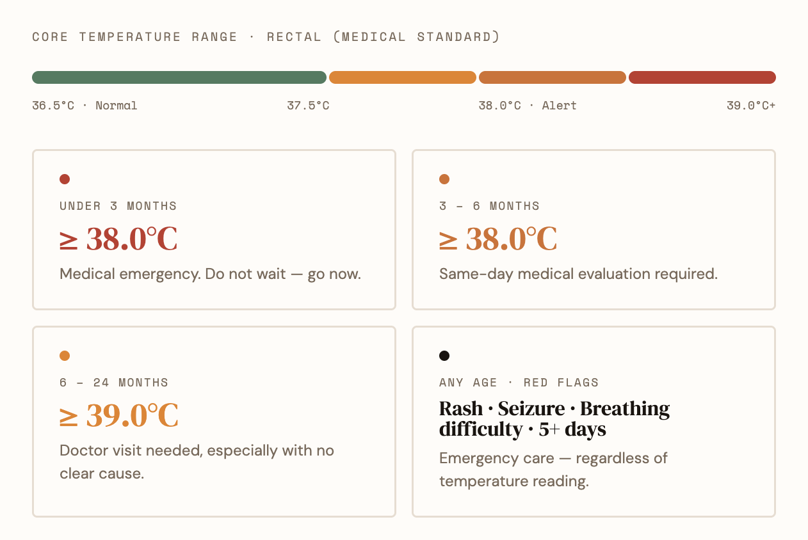Click the 3 - 6 Months ≥ 38.0°C value
The width and height of the screenshot is (808, 540).
[498, 239]
